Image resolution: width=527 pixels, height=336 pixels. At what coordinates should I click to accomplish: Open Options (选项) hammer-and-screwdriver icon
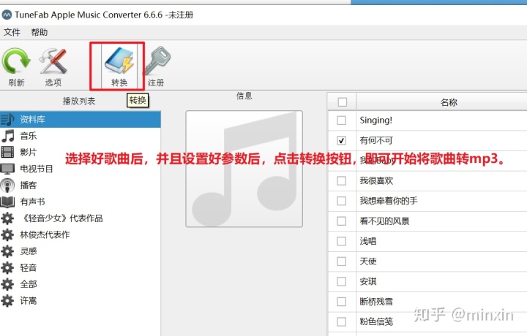pos(53,61)
